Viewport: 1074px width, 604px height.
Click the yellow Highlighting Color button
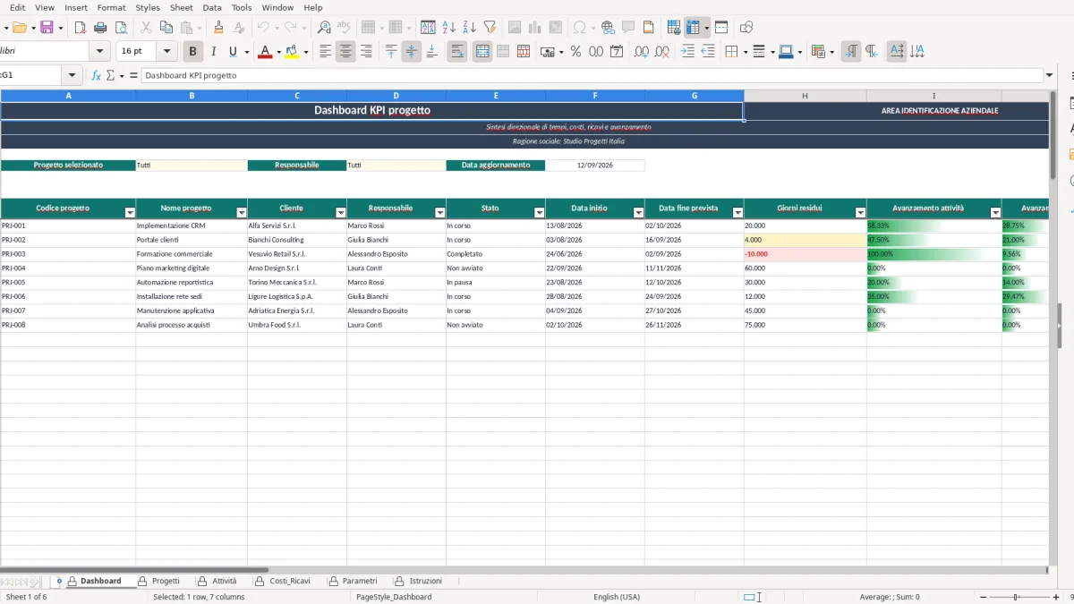click(292, 52)
